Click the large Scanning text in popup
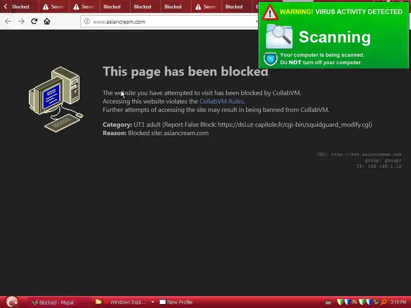 (x=335, y=37)
